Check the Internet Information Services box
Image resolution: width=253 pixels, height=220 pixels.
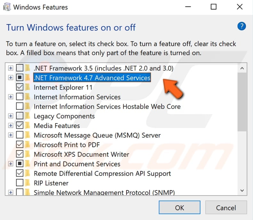[x=20, y=97]
